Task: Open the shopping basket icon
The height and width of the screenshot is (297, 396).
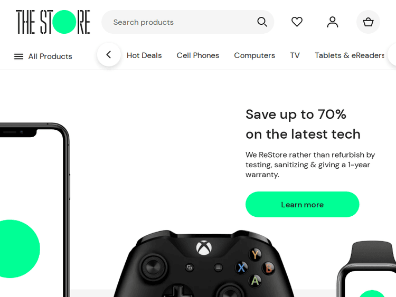Action: pos(368,22)
